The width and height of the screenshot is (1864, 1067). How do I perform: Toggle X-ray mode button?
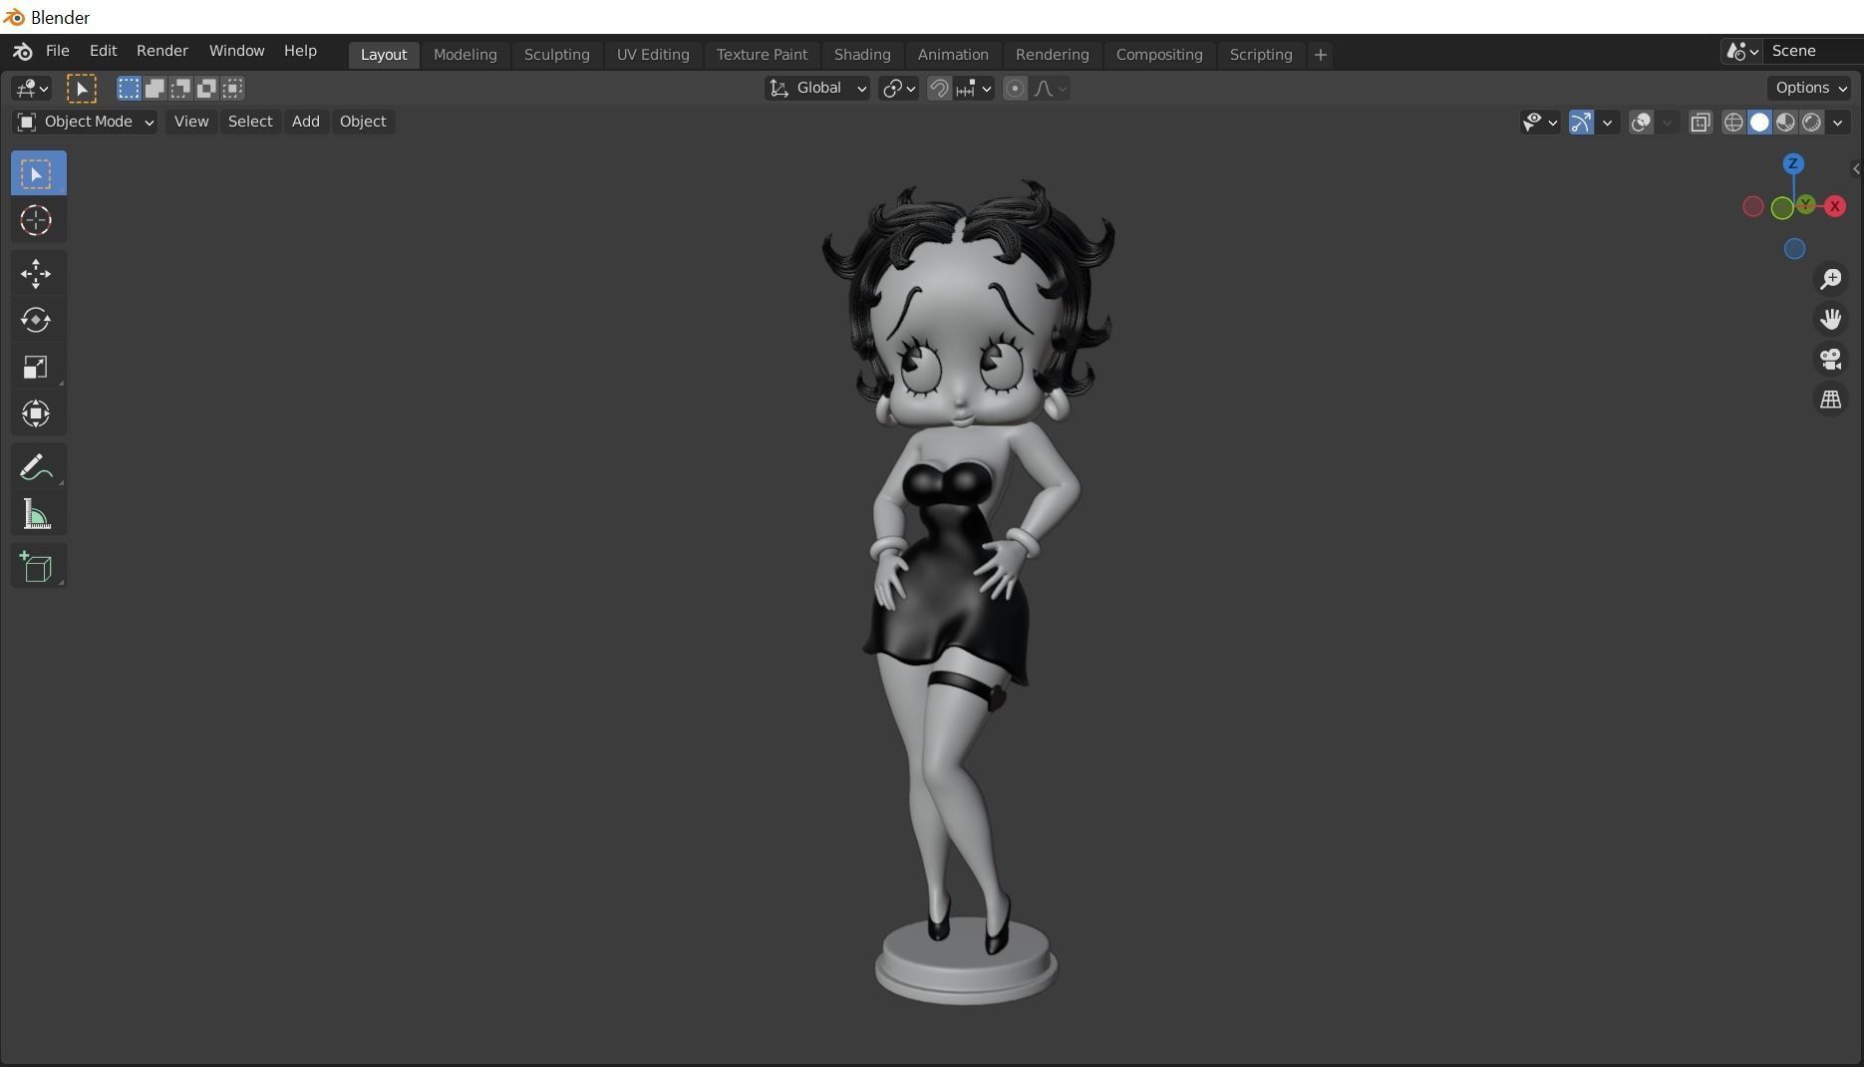(x=1701, y=123)
